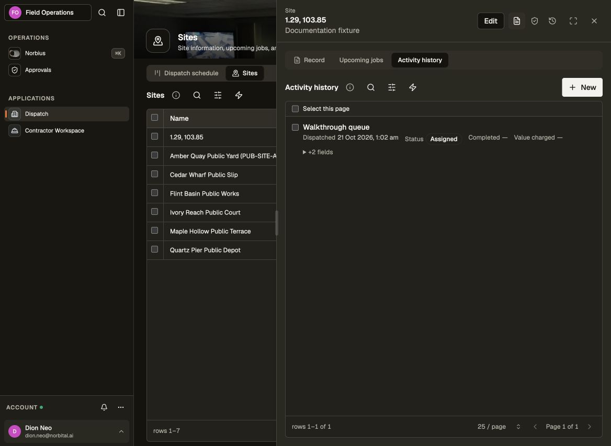Check the Walkthrough queue row
Viewport: 611px width, 446px height.
pos(296,128)
